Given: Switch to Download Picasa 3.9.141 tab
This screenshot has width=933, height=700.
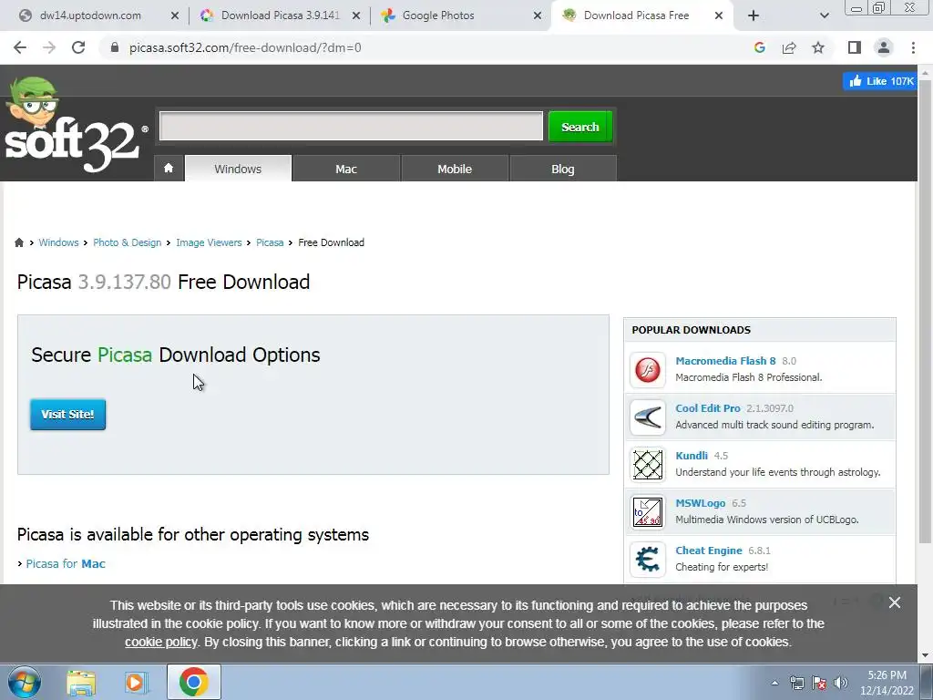Looking at the screenshot, I should (280, 15).
